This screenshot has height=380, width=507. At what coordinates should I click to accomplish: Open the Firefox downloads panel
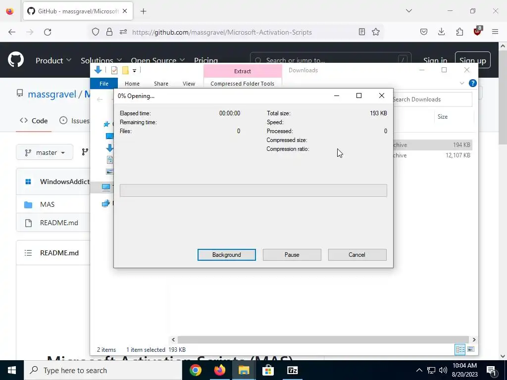[441, 32]
